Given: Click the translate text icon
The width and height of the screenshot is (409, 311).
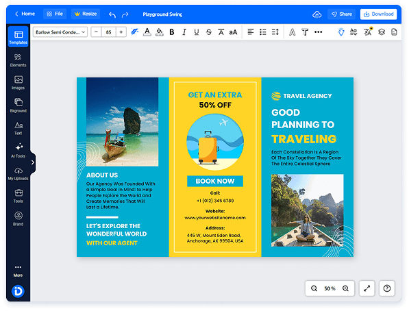Looking at the screenshot, I should click(x=368, y=32).
